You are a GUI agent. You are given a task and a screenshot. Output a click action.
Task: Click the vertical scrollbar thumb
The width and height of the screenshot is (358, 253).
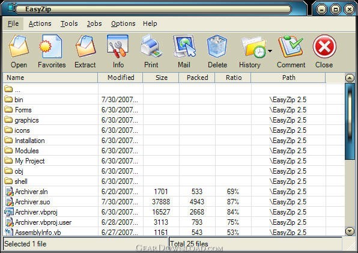pyautogui.click(x=350, y=121)
